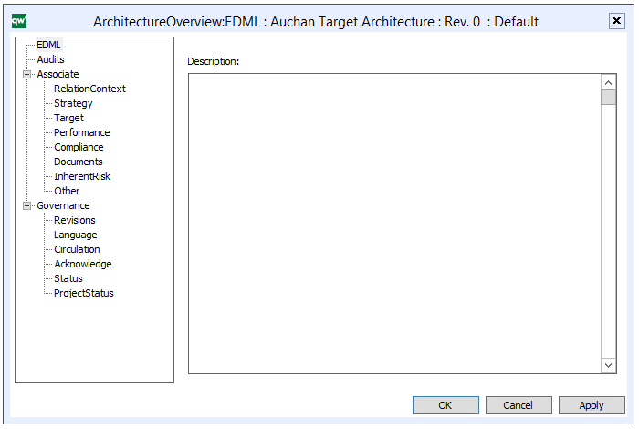
Task: Select the Circulation tree item
Action: [x=77, y=249]
